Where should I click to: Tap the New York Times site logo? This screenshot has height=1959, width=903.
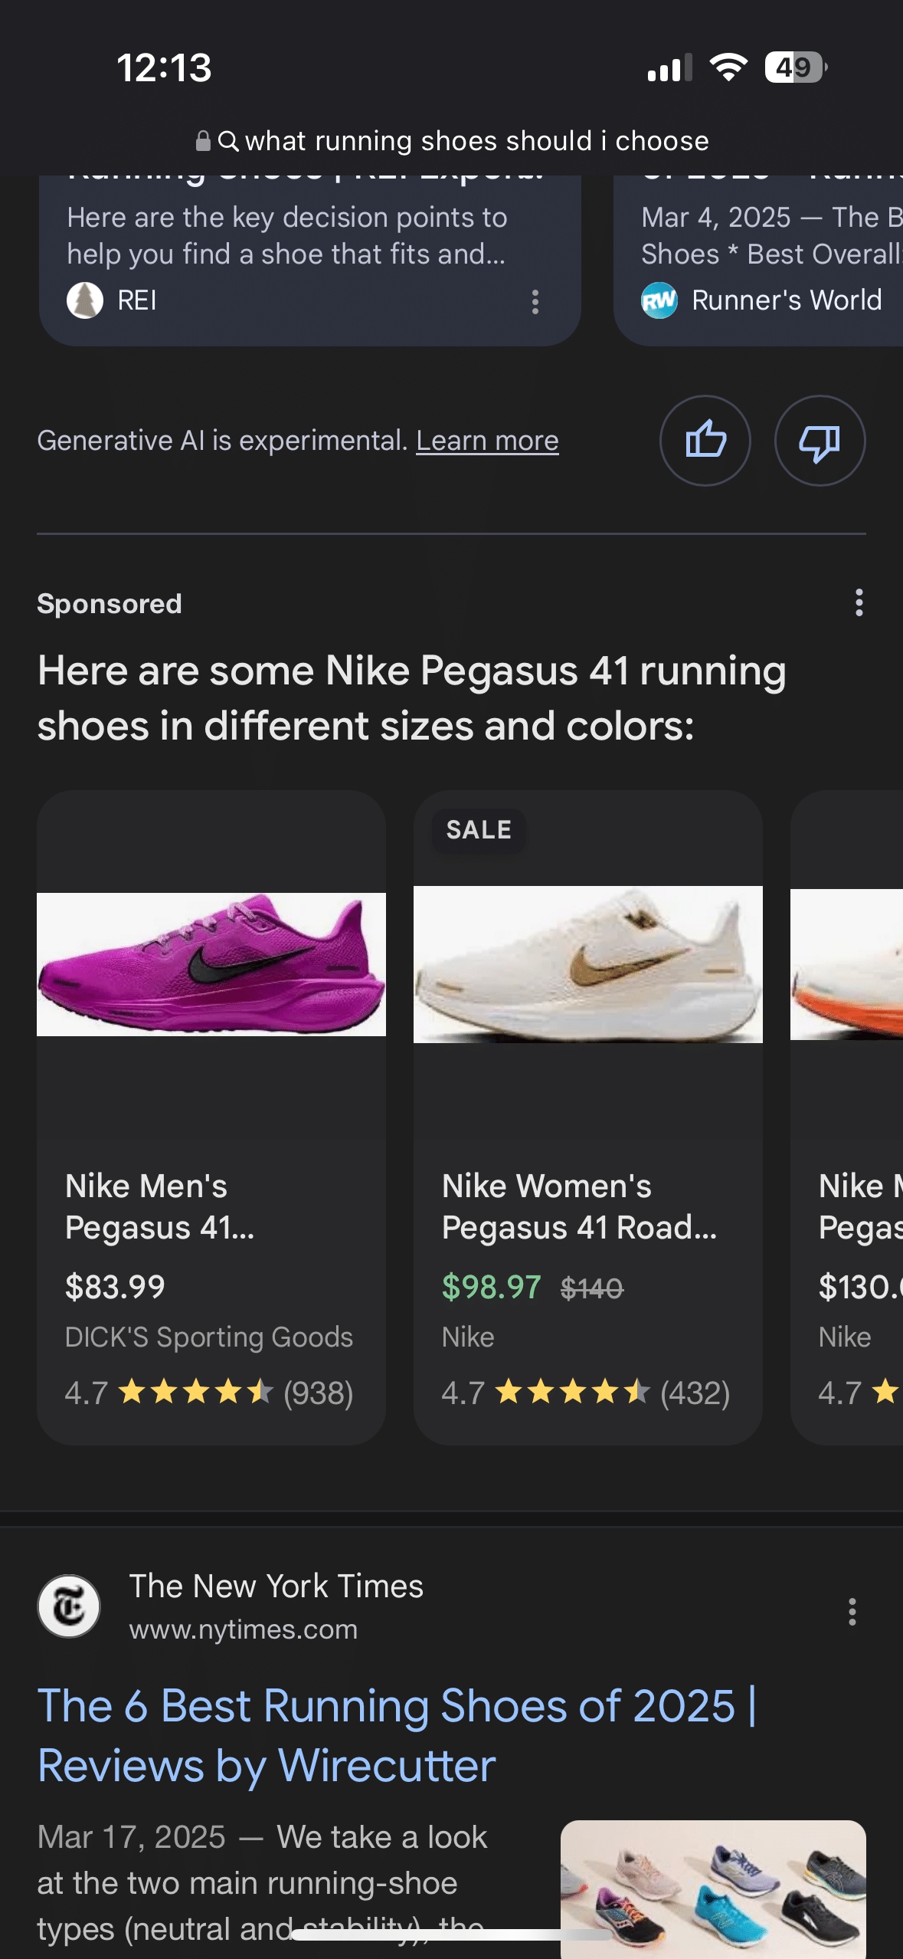pyautogui.click(x=69, y=1606)
